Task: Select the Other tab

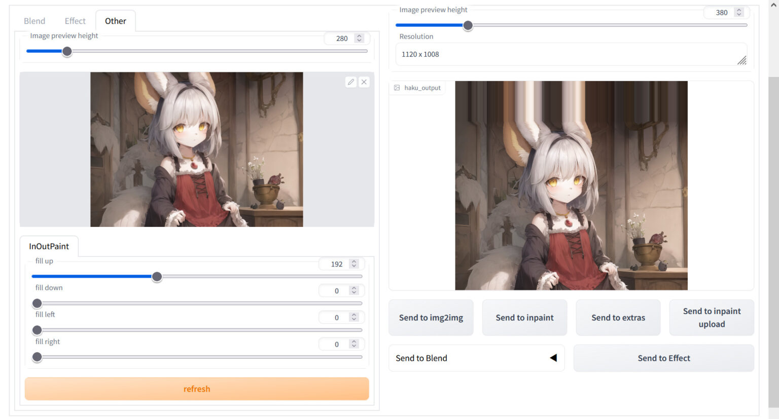Action: point(115,21)
